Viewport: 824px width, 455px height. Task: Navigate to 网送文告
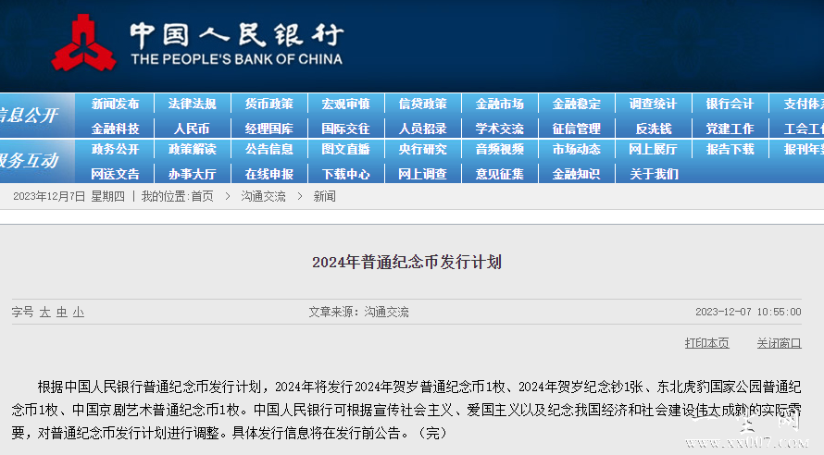point(115,174)
